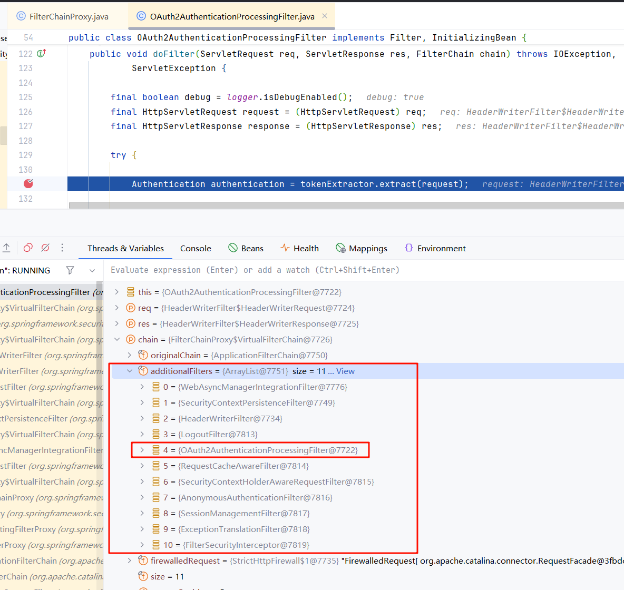
Task: Expand element 9 ExceptionTranslationFilter
Action: [x=142, y=529]
